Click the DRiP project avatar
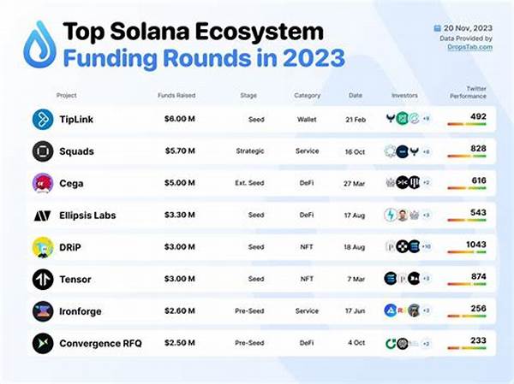 tap(44, 246)
